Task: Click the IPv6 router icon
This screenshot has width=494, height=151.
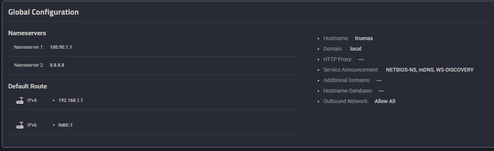Action: tap(20, 125)
